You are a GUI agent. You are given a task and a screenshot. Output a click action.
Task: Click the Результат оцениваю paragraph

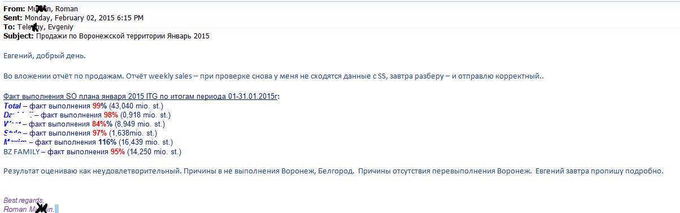tap(333, 171)
